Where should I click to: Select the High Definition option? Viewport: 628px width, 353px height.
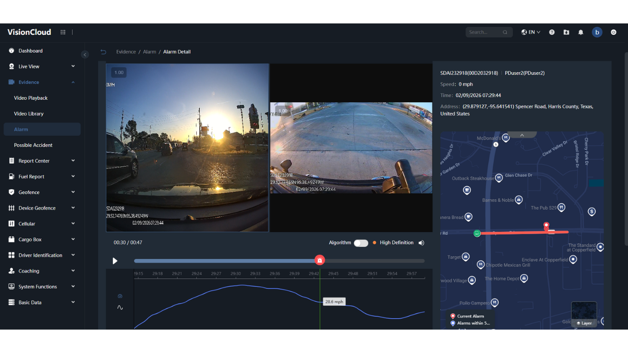pyautogui.click(x=396, y=243)
